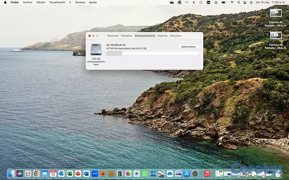This screenshot has width=289, height=180.
Task: Select the first Captura de Pantalla desktop file
Action: pos(276,18)
